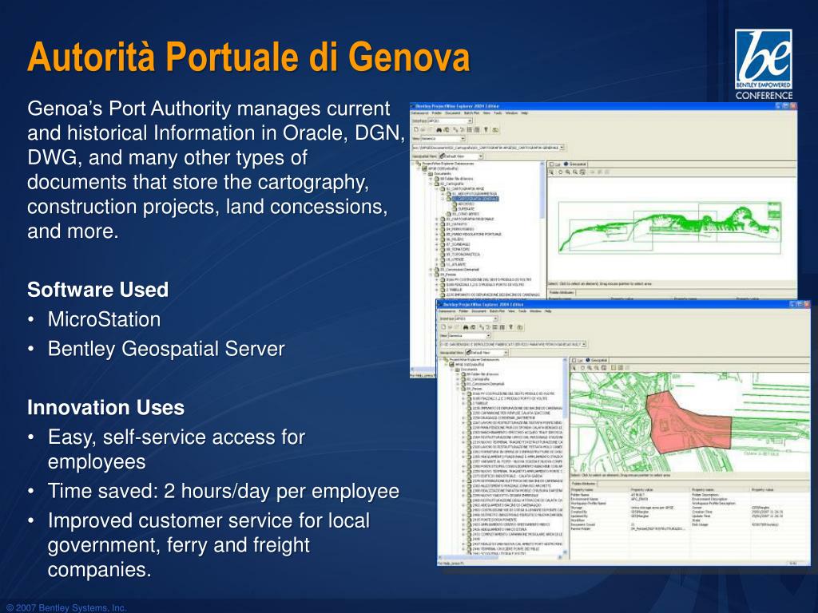Image resolution: width=818 pixels, height=613 pixels.
Task: Select the Folder Attributes tab in the front window
Action: point(584,484)
